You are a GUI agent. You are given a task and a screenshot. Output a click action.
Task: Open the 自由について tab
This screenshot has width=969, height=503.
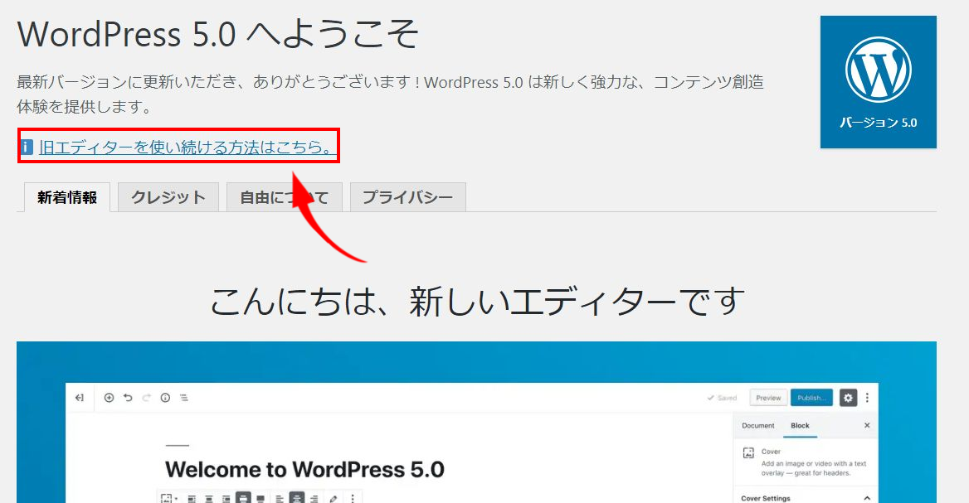coord(285,197)
